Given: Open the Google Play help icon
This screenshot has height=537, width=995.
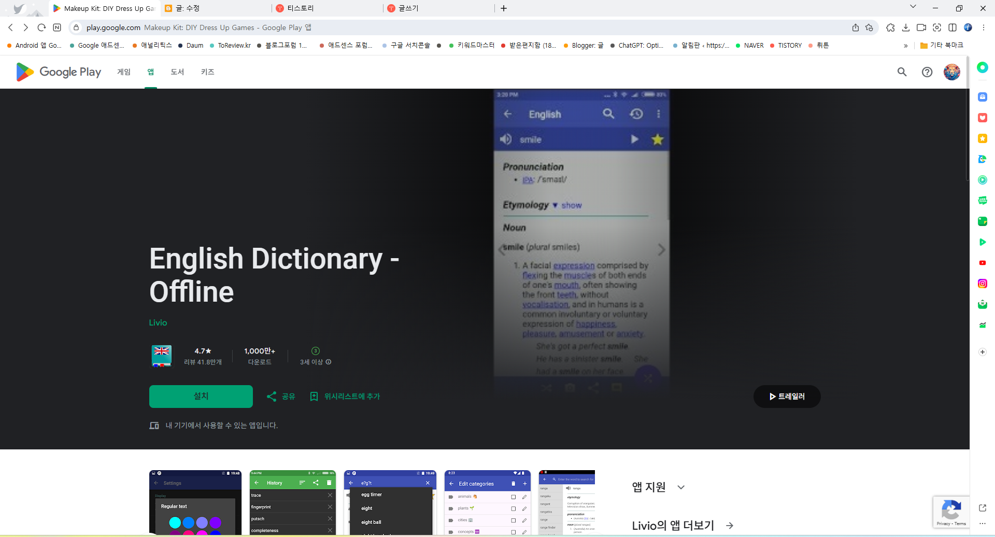Looking at the screenshot, I should pos(927,72).
